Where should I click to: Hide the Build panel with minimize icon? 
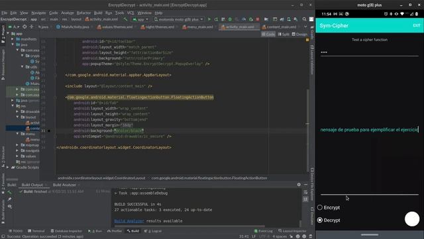pyautogui.click(x=305, y=185)
